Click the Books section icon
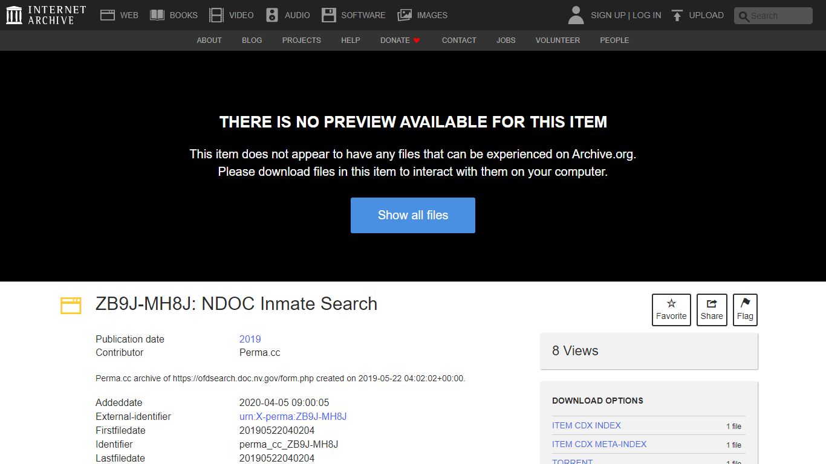Image resolution: width=826 pixels, height=464 pixels. click(x=157, y=15)
